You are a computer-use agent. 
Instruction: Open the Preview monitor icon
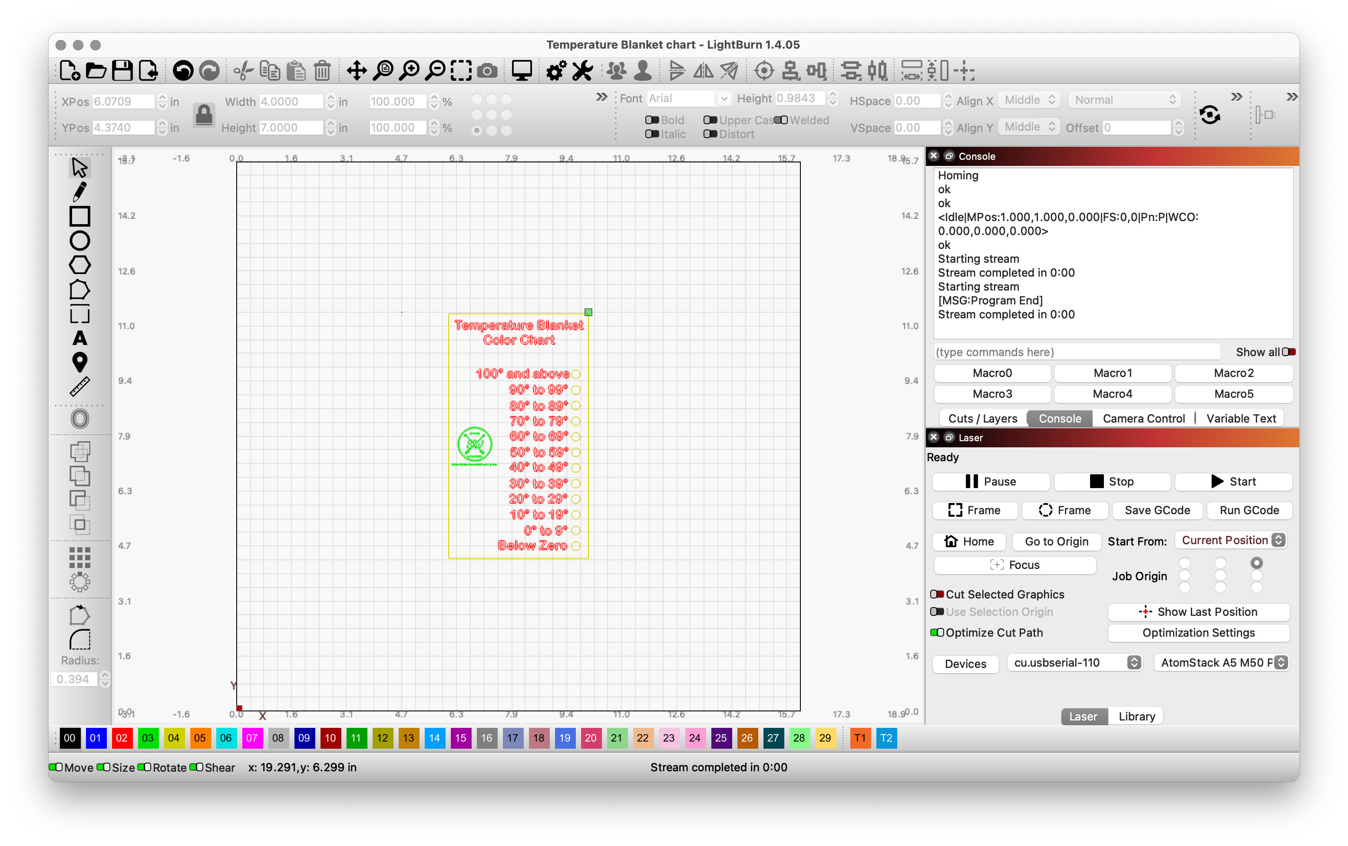pos(522,71)
